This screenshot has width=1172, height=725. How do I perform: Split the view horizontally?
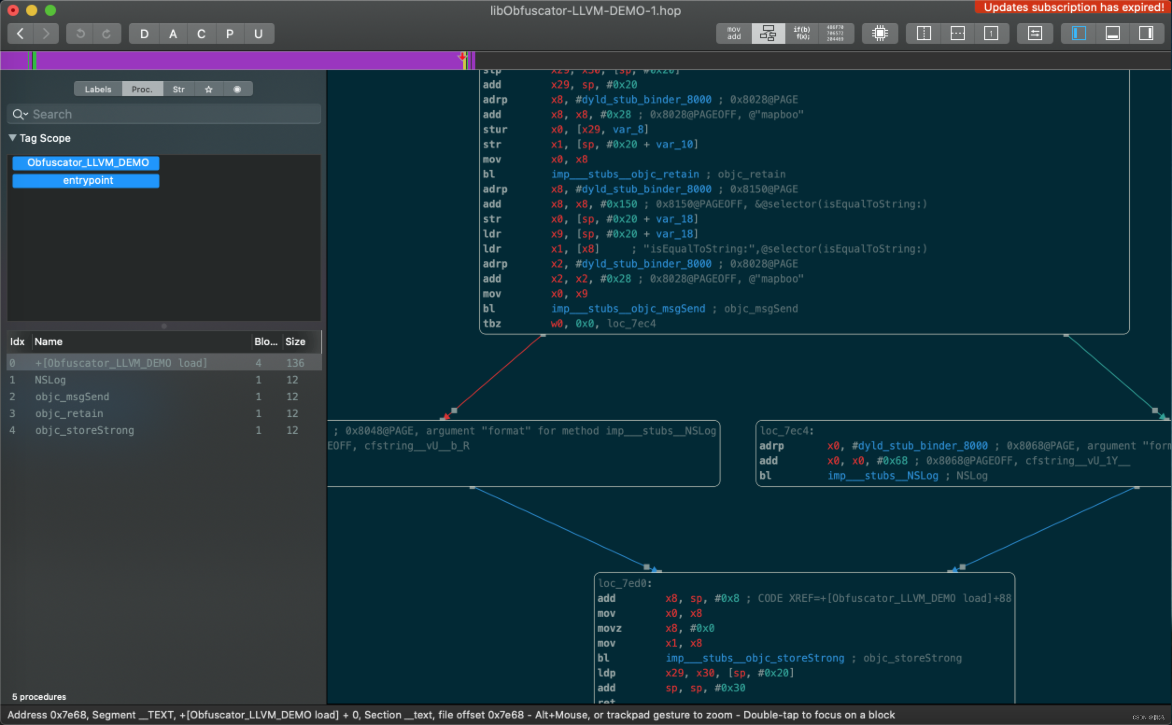957,34
